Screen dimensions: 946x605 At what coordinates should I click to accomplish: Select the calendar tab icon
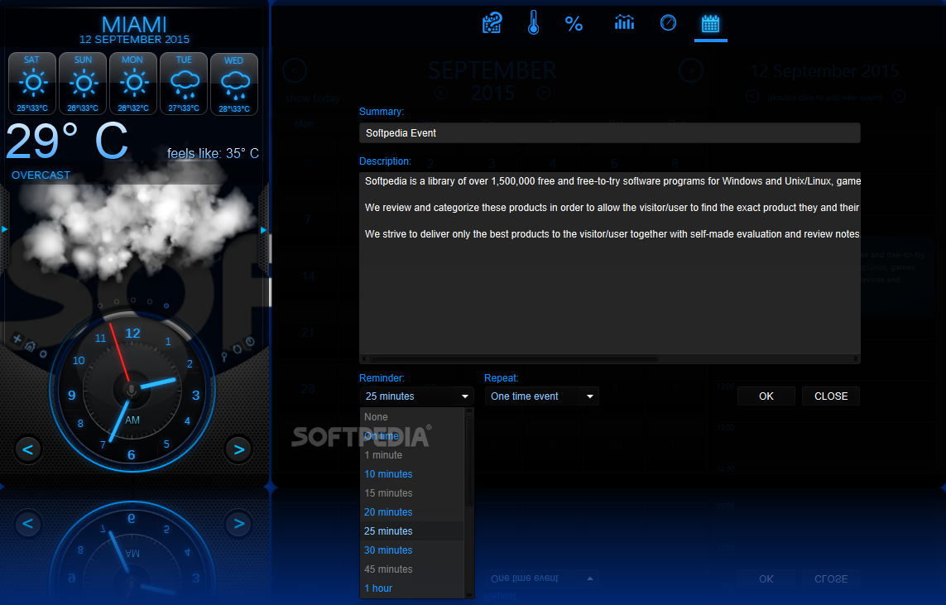pos(711,24)
